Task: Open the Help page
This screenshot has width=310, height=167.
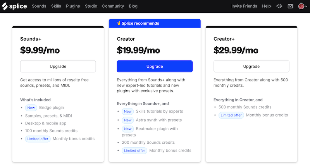Action: click(266, 6)
